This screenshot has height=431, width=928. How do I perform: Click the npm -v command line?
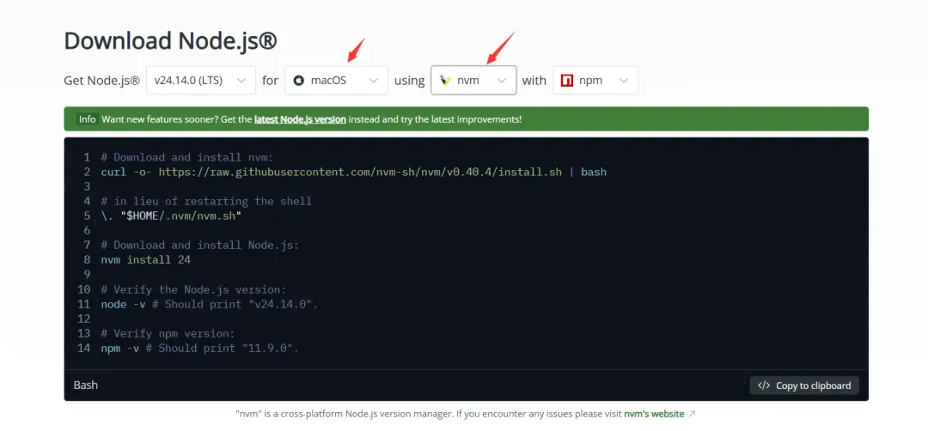200,348
